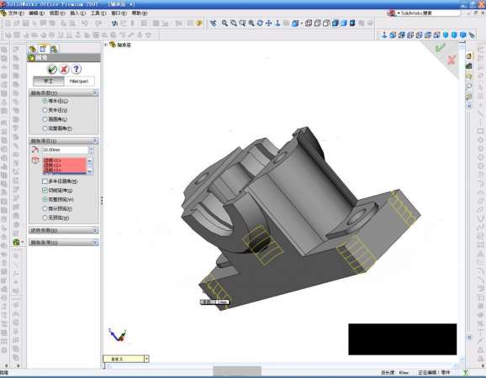Switch to the FeatureManager design tree tab

coord(33,50)
